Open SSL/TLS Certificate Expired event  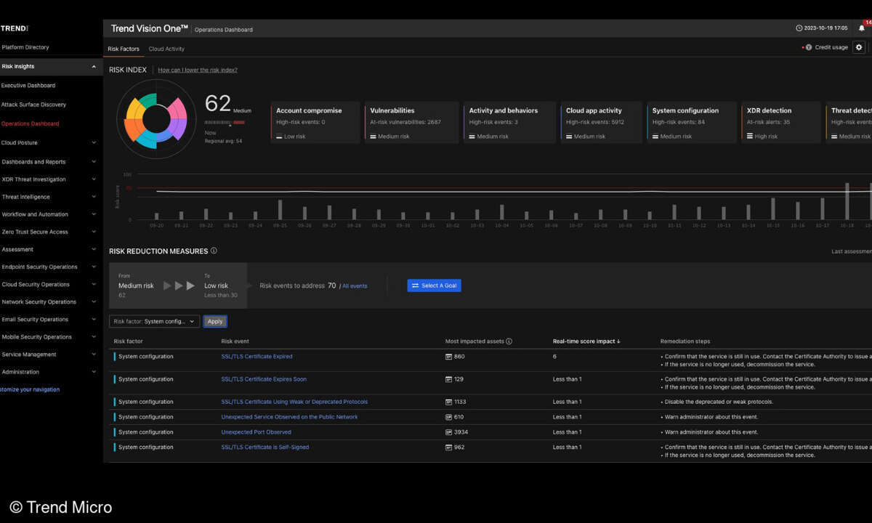point(257,357)
